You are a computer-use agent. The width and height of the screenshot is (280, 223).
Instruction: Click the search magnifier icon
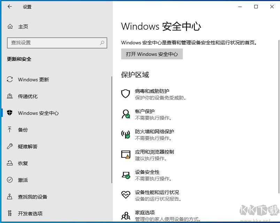click(102, 43)
